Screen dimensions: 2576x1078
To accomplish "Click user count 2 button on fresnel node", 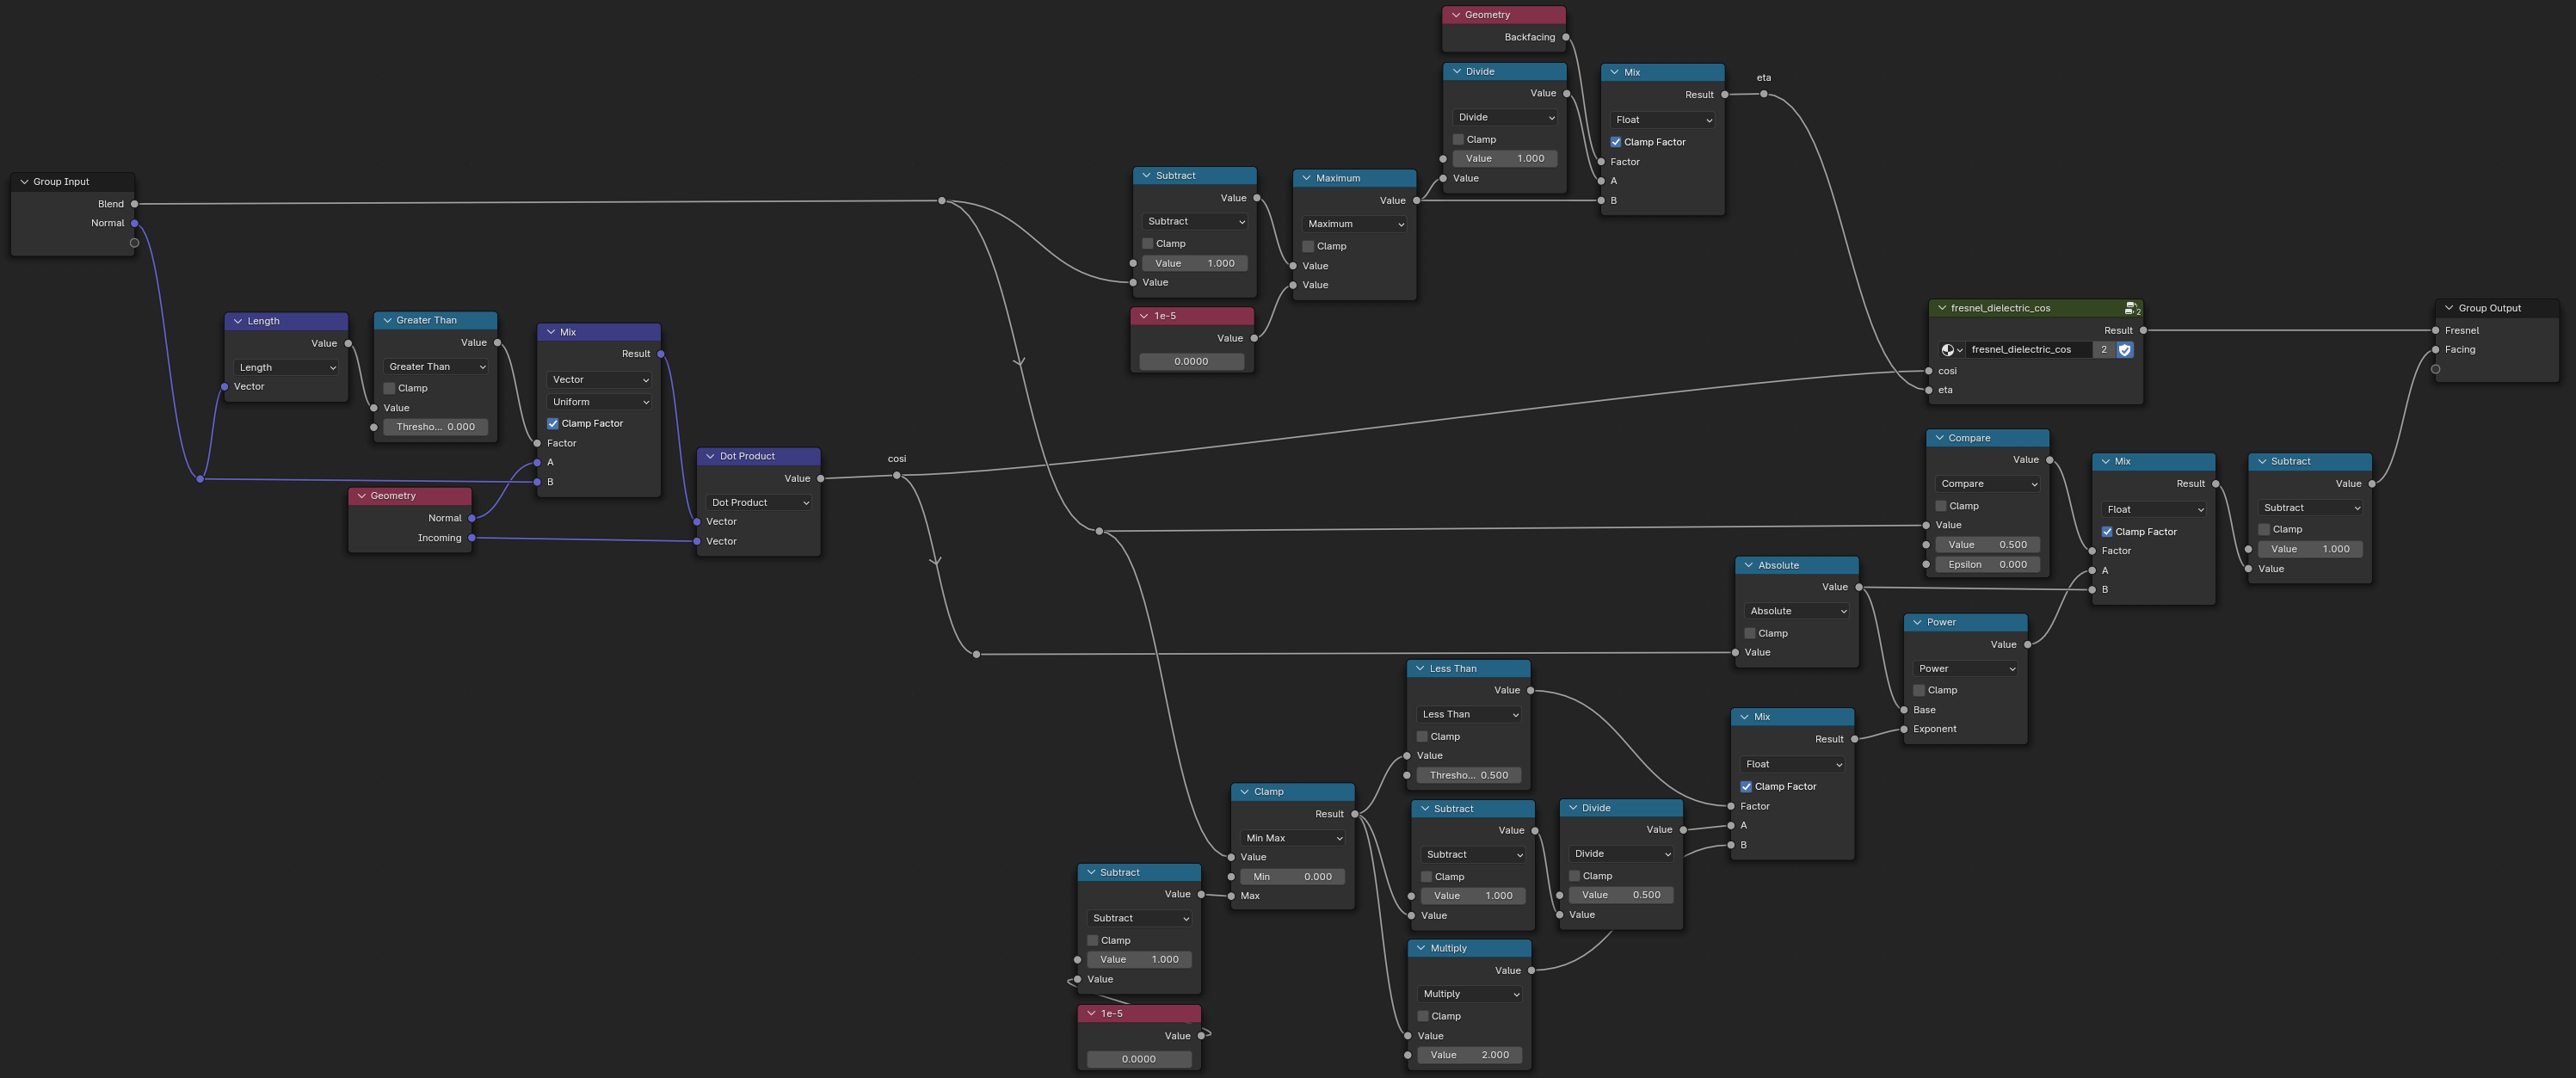I will (x=2104, y=350).
